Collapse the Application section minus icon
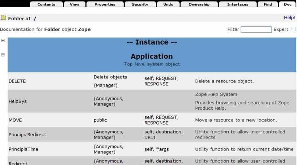 click(3, 55)
